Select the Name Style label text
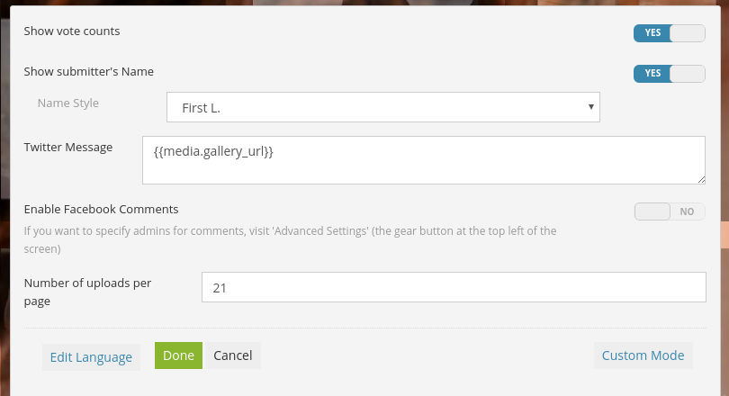 point(67,103)
